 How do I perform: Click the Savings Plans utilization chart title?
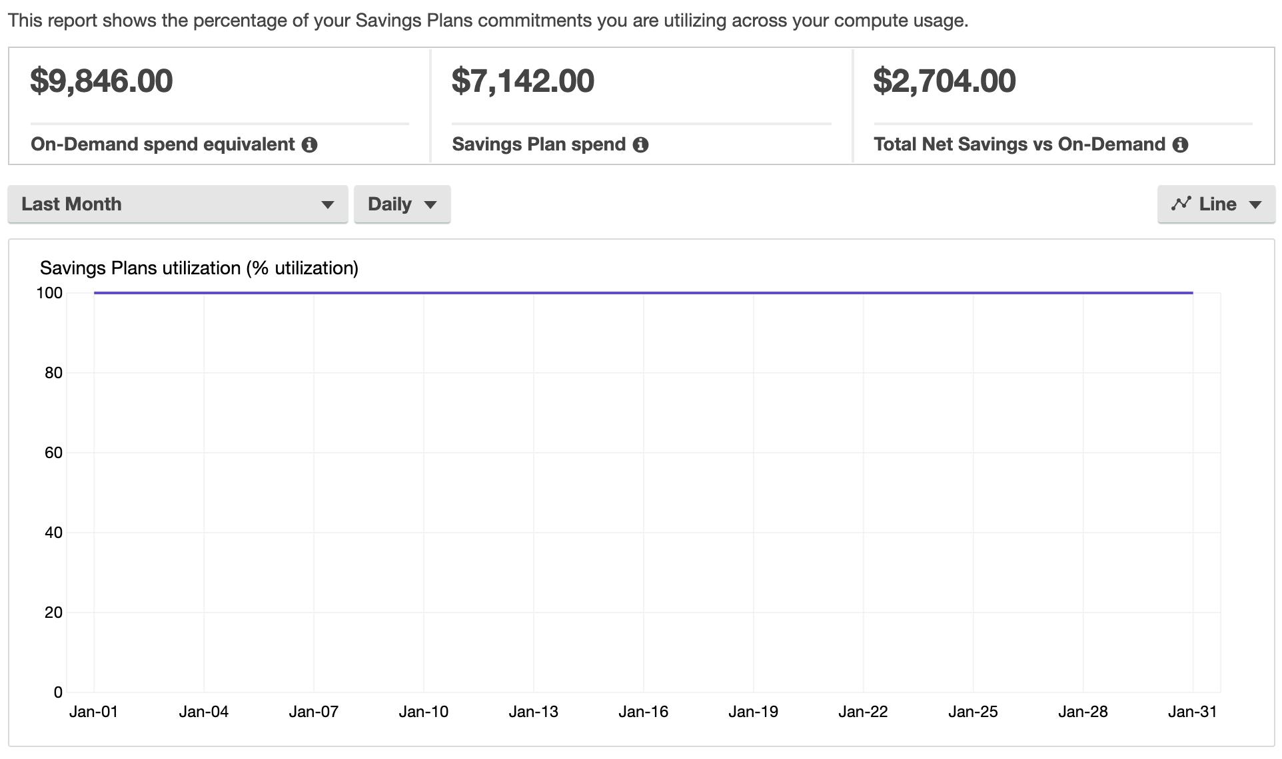coord(199,268)
